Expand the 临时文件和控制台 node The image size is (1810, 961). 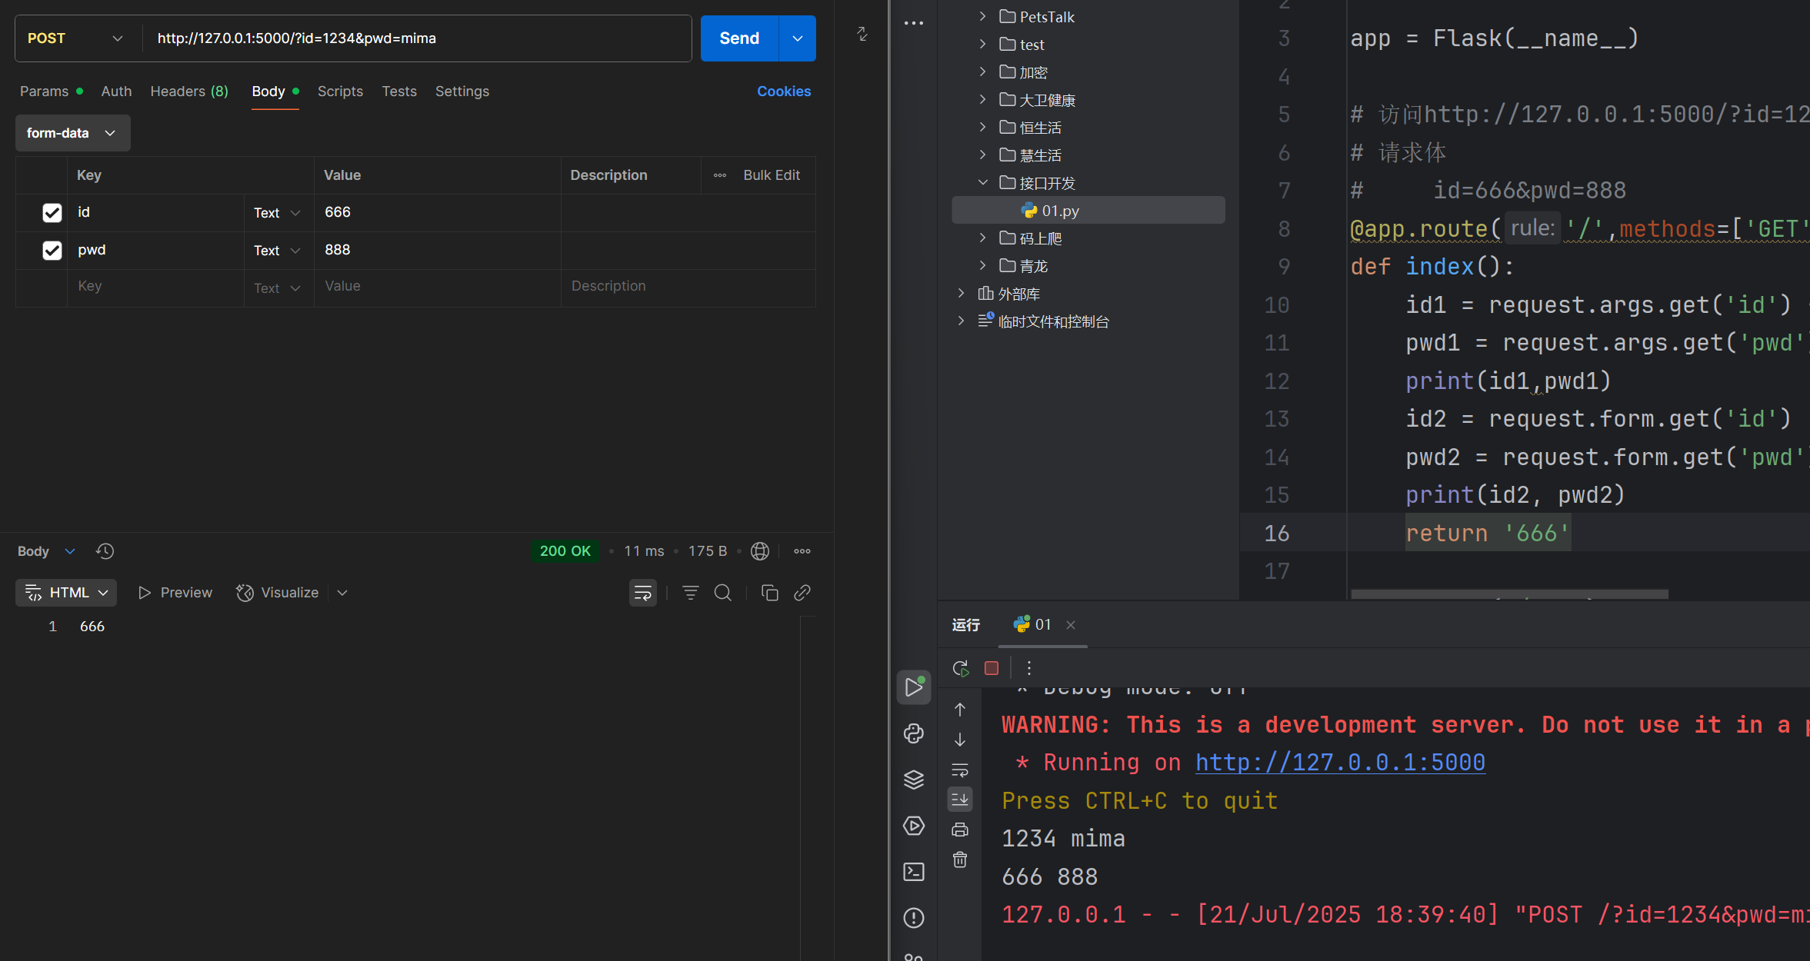tap(961, 321)
